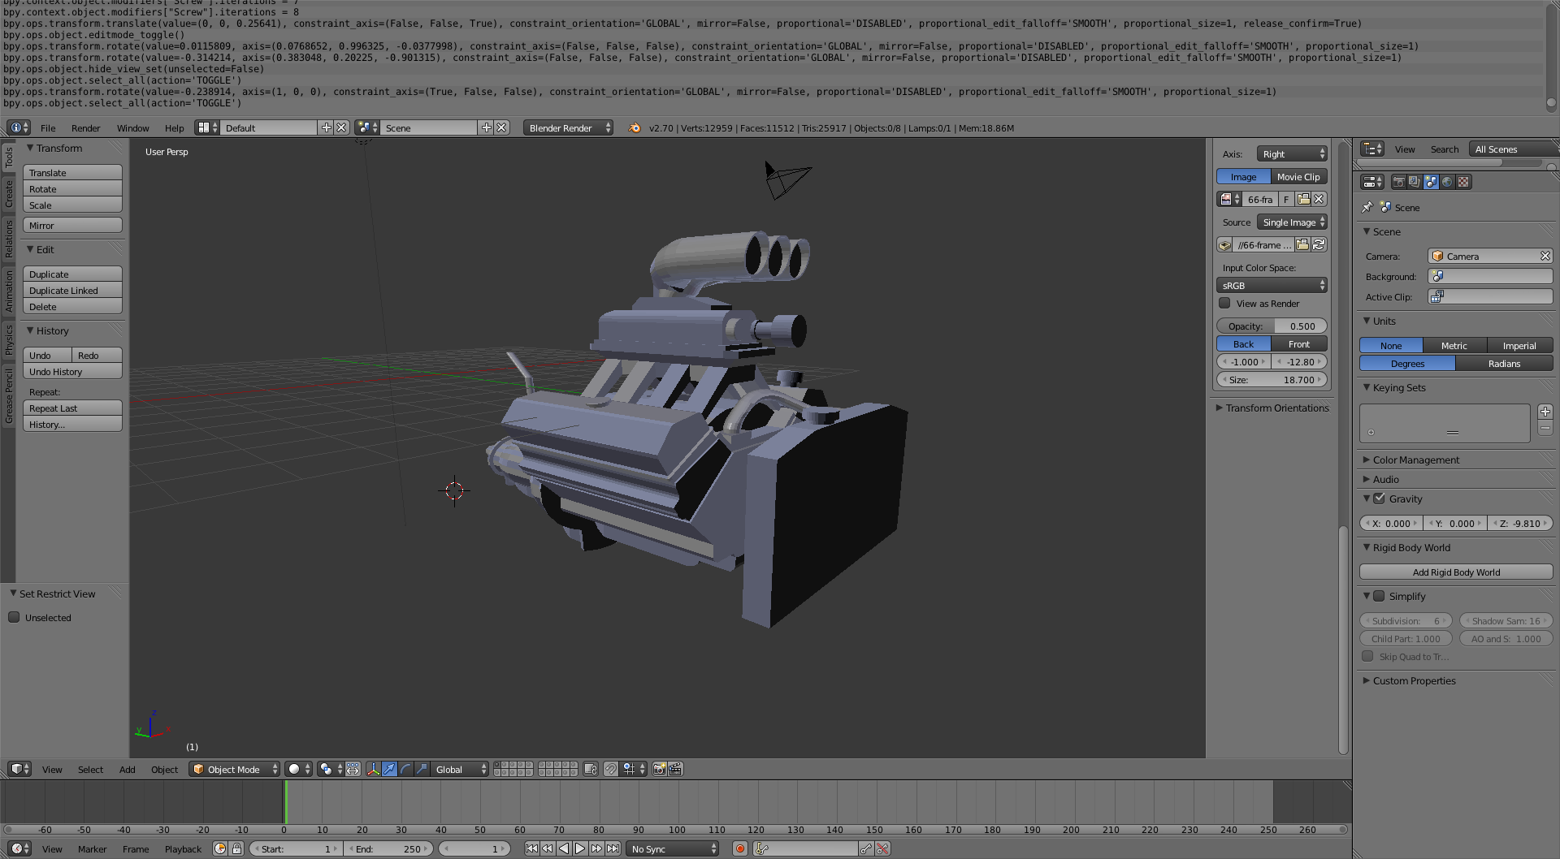
Task: Toggle the frame range lock icon
Action: [236, 848]
